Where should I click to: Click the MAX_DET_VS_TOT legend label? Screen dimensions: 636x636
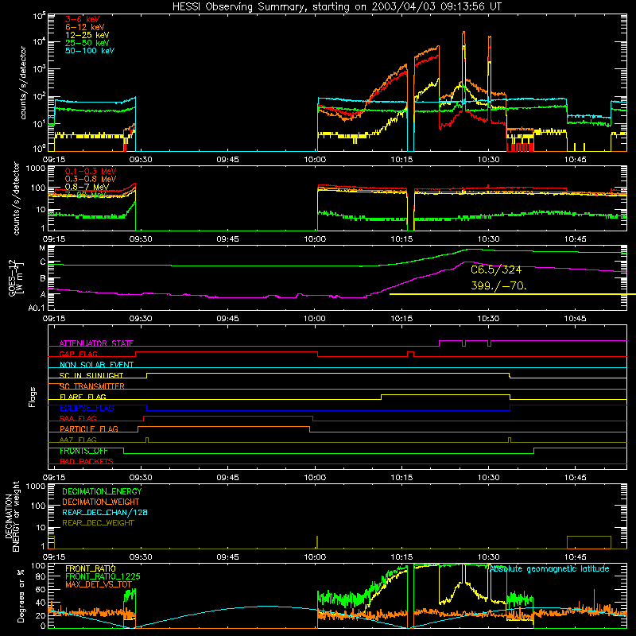click(99, 585)
